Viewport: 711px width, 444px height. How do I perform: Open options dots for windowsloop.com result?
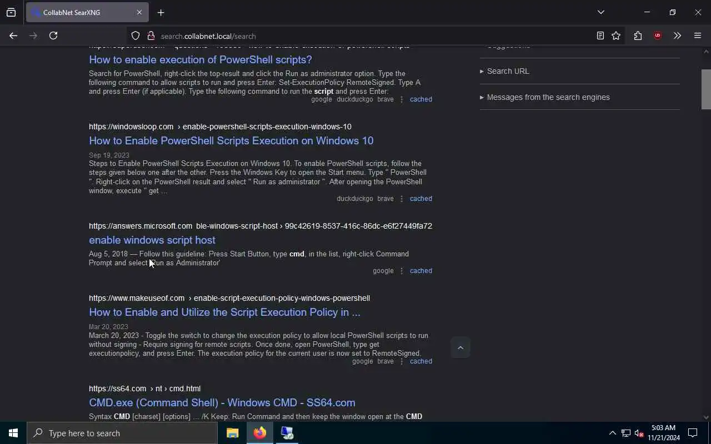402,199
